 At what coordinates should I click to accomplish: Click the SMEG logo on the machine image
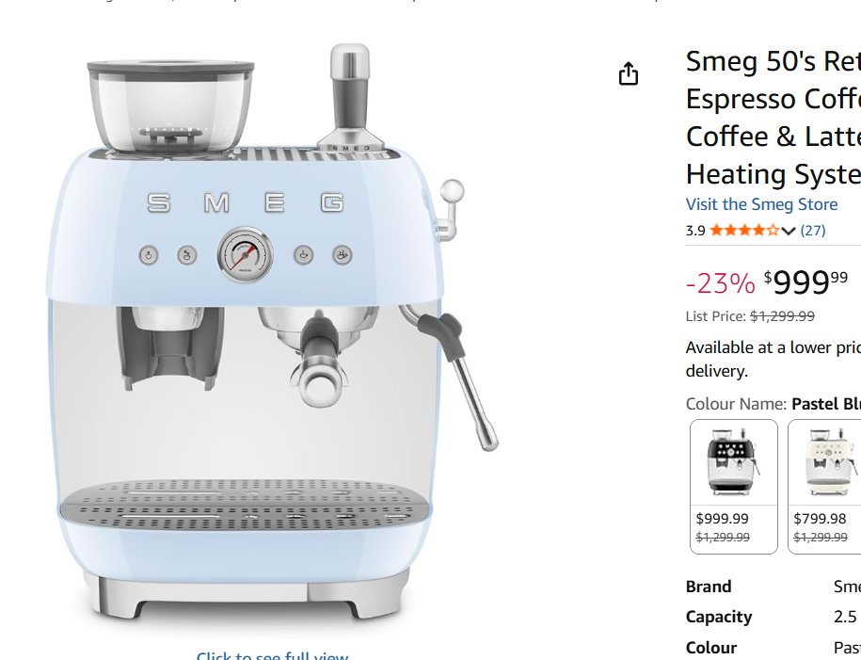(x=246, y=202)
